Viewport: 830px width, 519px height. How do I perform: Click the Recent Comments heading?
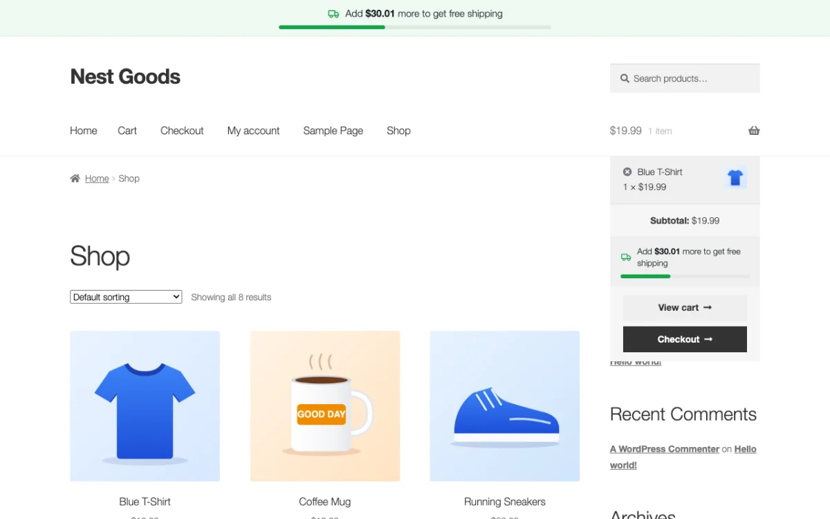click(x=683, y=414)
